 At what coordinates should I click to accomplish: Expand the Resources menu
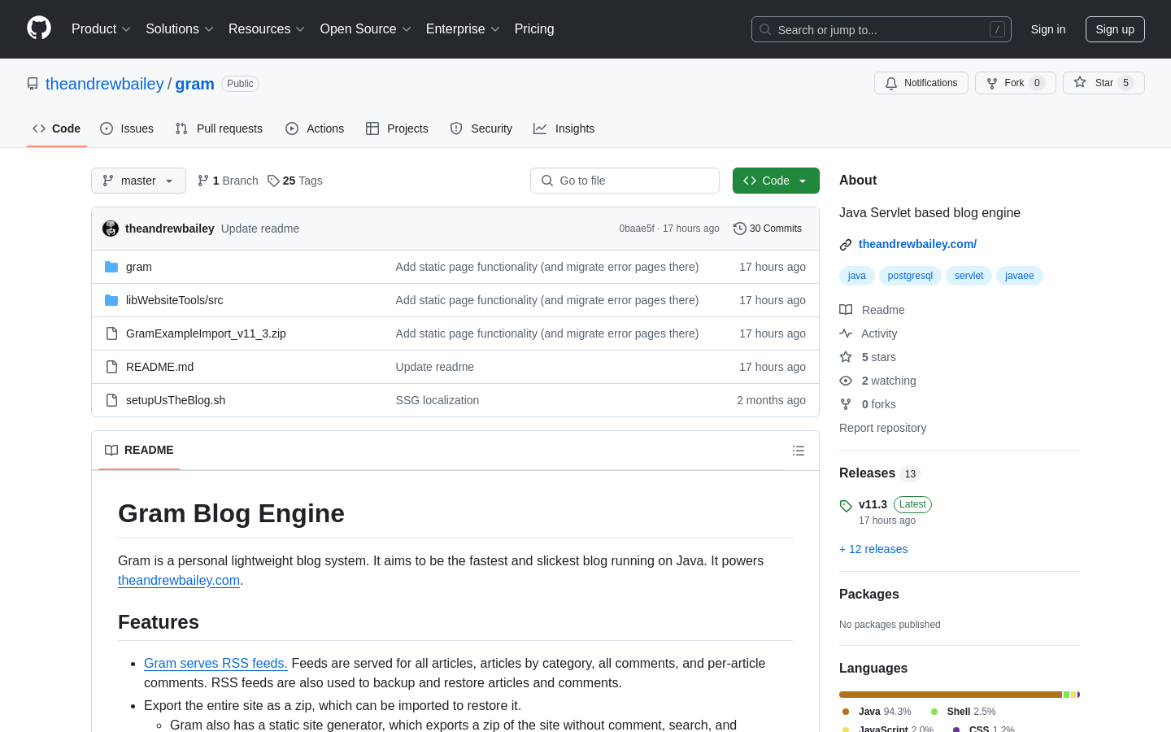(x=267, y=29)
